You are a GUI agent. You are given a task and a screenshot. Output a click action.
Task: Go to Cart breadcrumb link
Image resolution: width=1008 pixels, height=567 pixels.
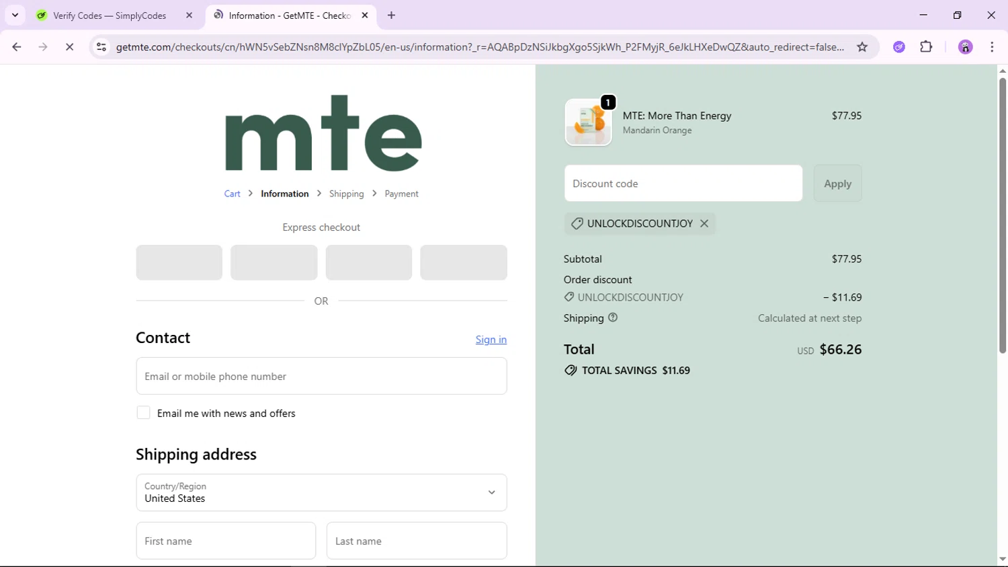pyautogui.click(x=232, y=194)
